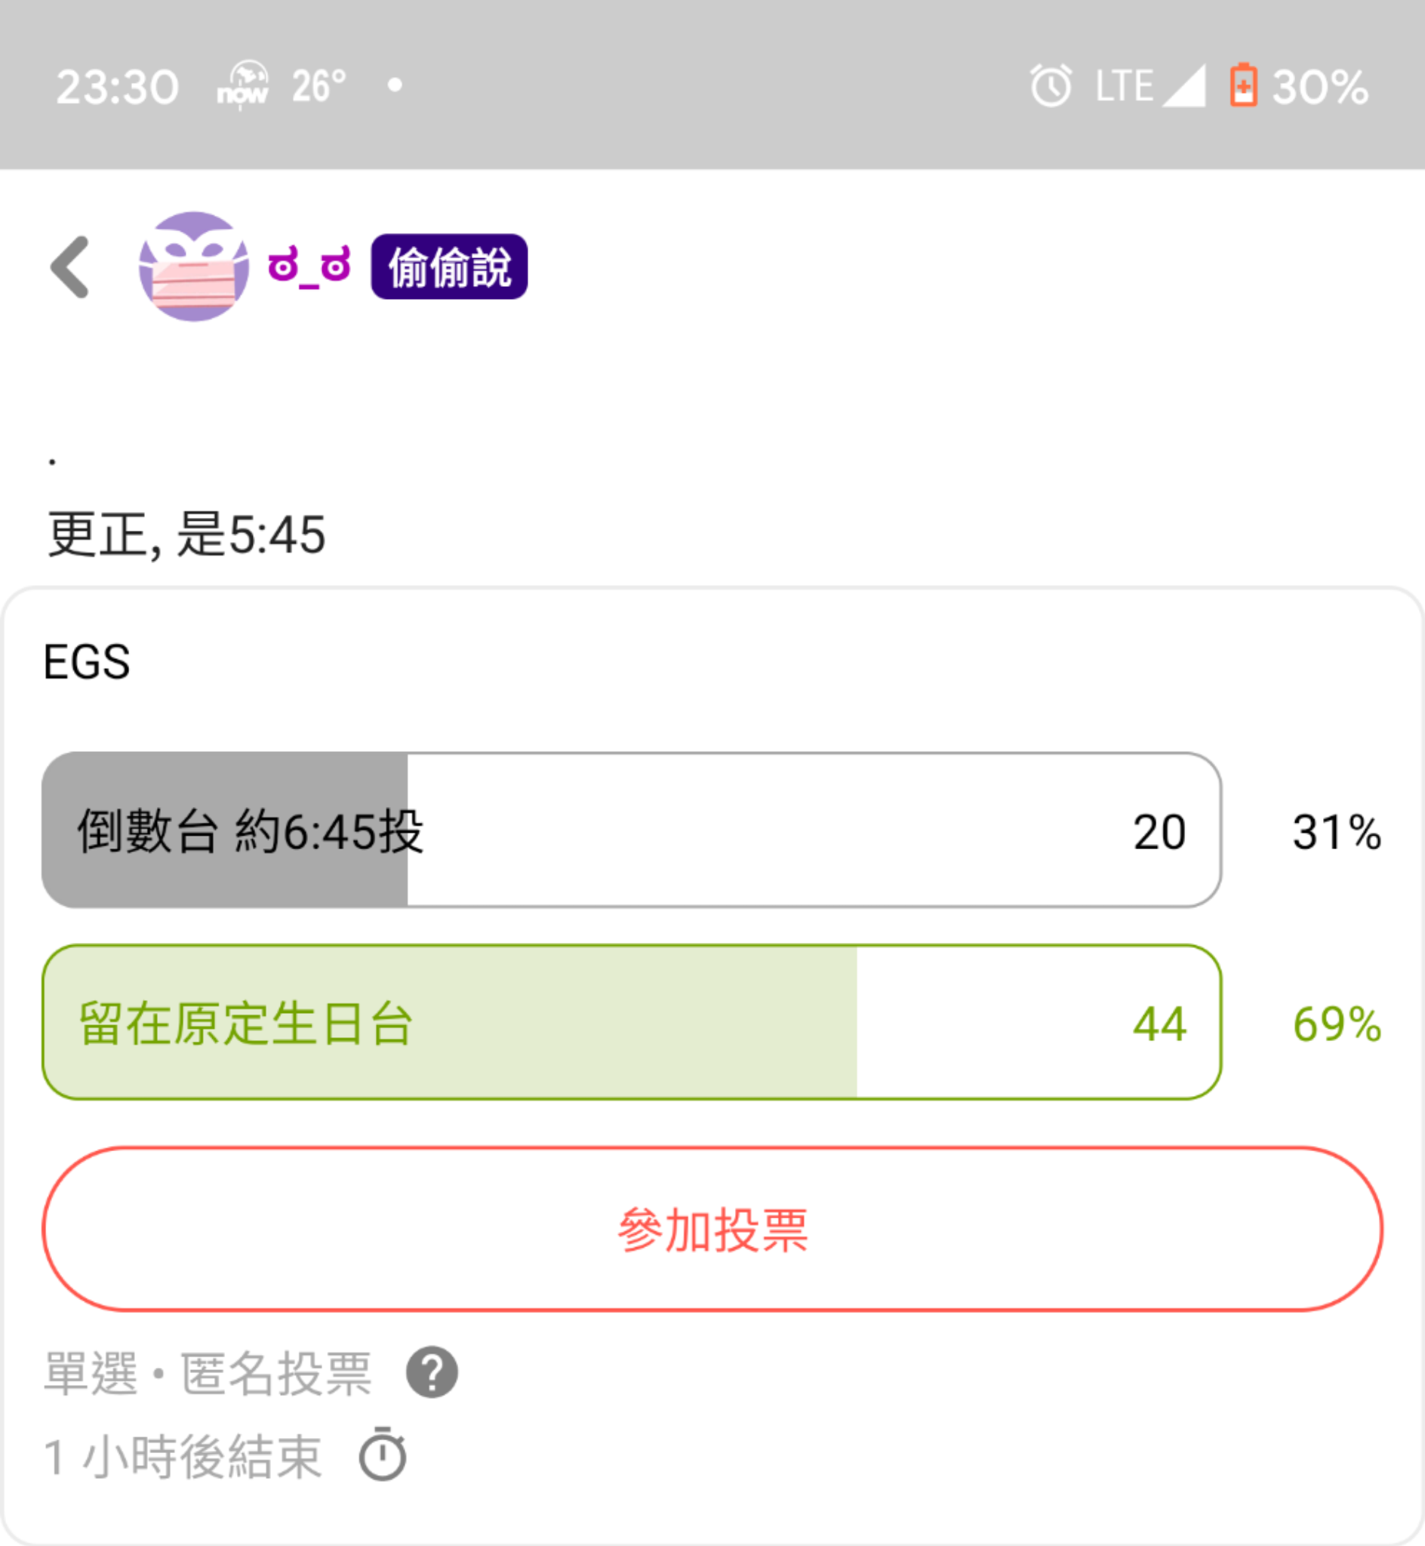Click the 參加投票 button

[x=712, y=1229]
